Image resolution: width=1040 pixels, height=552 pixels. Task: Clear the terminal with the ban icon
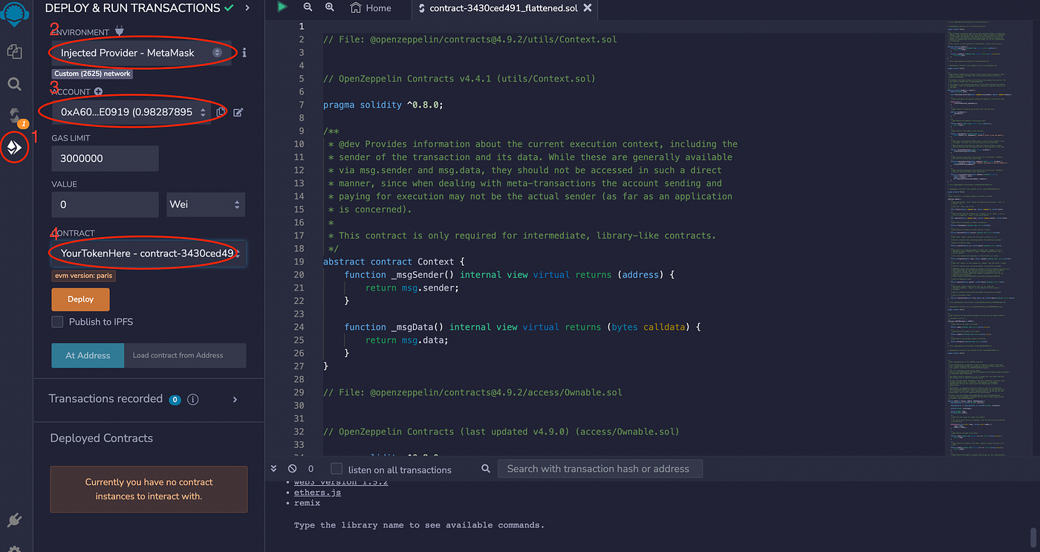(292, 469)
